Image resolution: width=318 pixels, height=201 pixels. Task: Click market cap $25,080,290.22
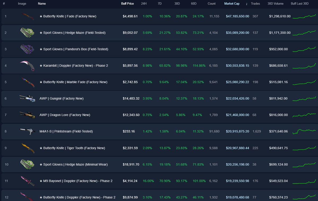point(237,82)
